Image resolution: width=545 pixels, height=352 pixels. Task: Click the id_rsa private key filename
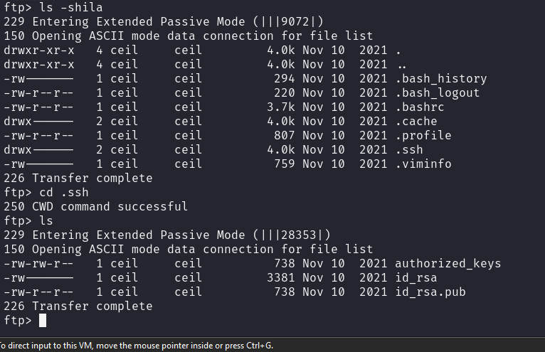[416, 278]
